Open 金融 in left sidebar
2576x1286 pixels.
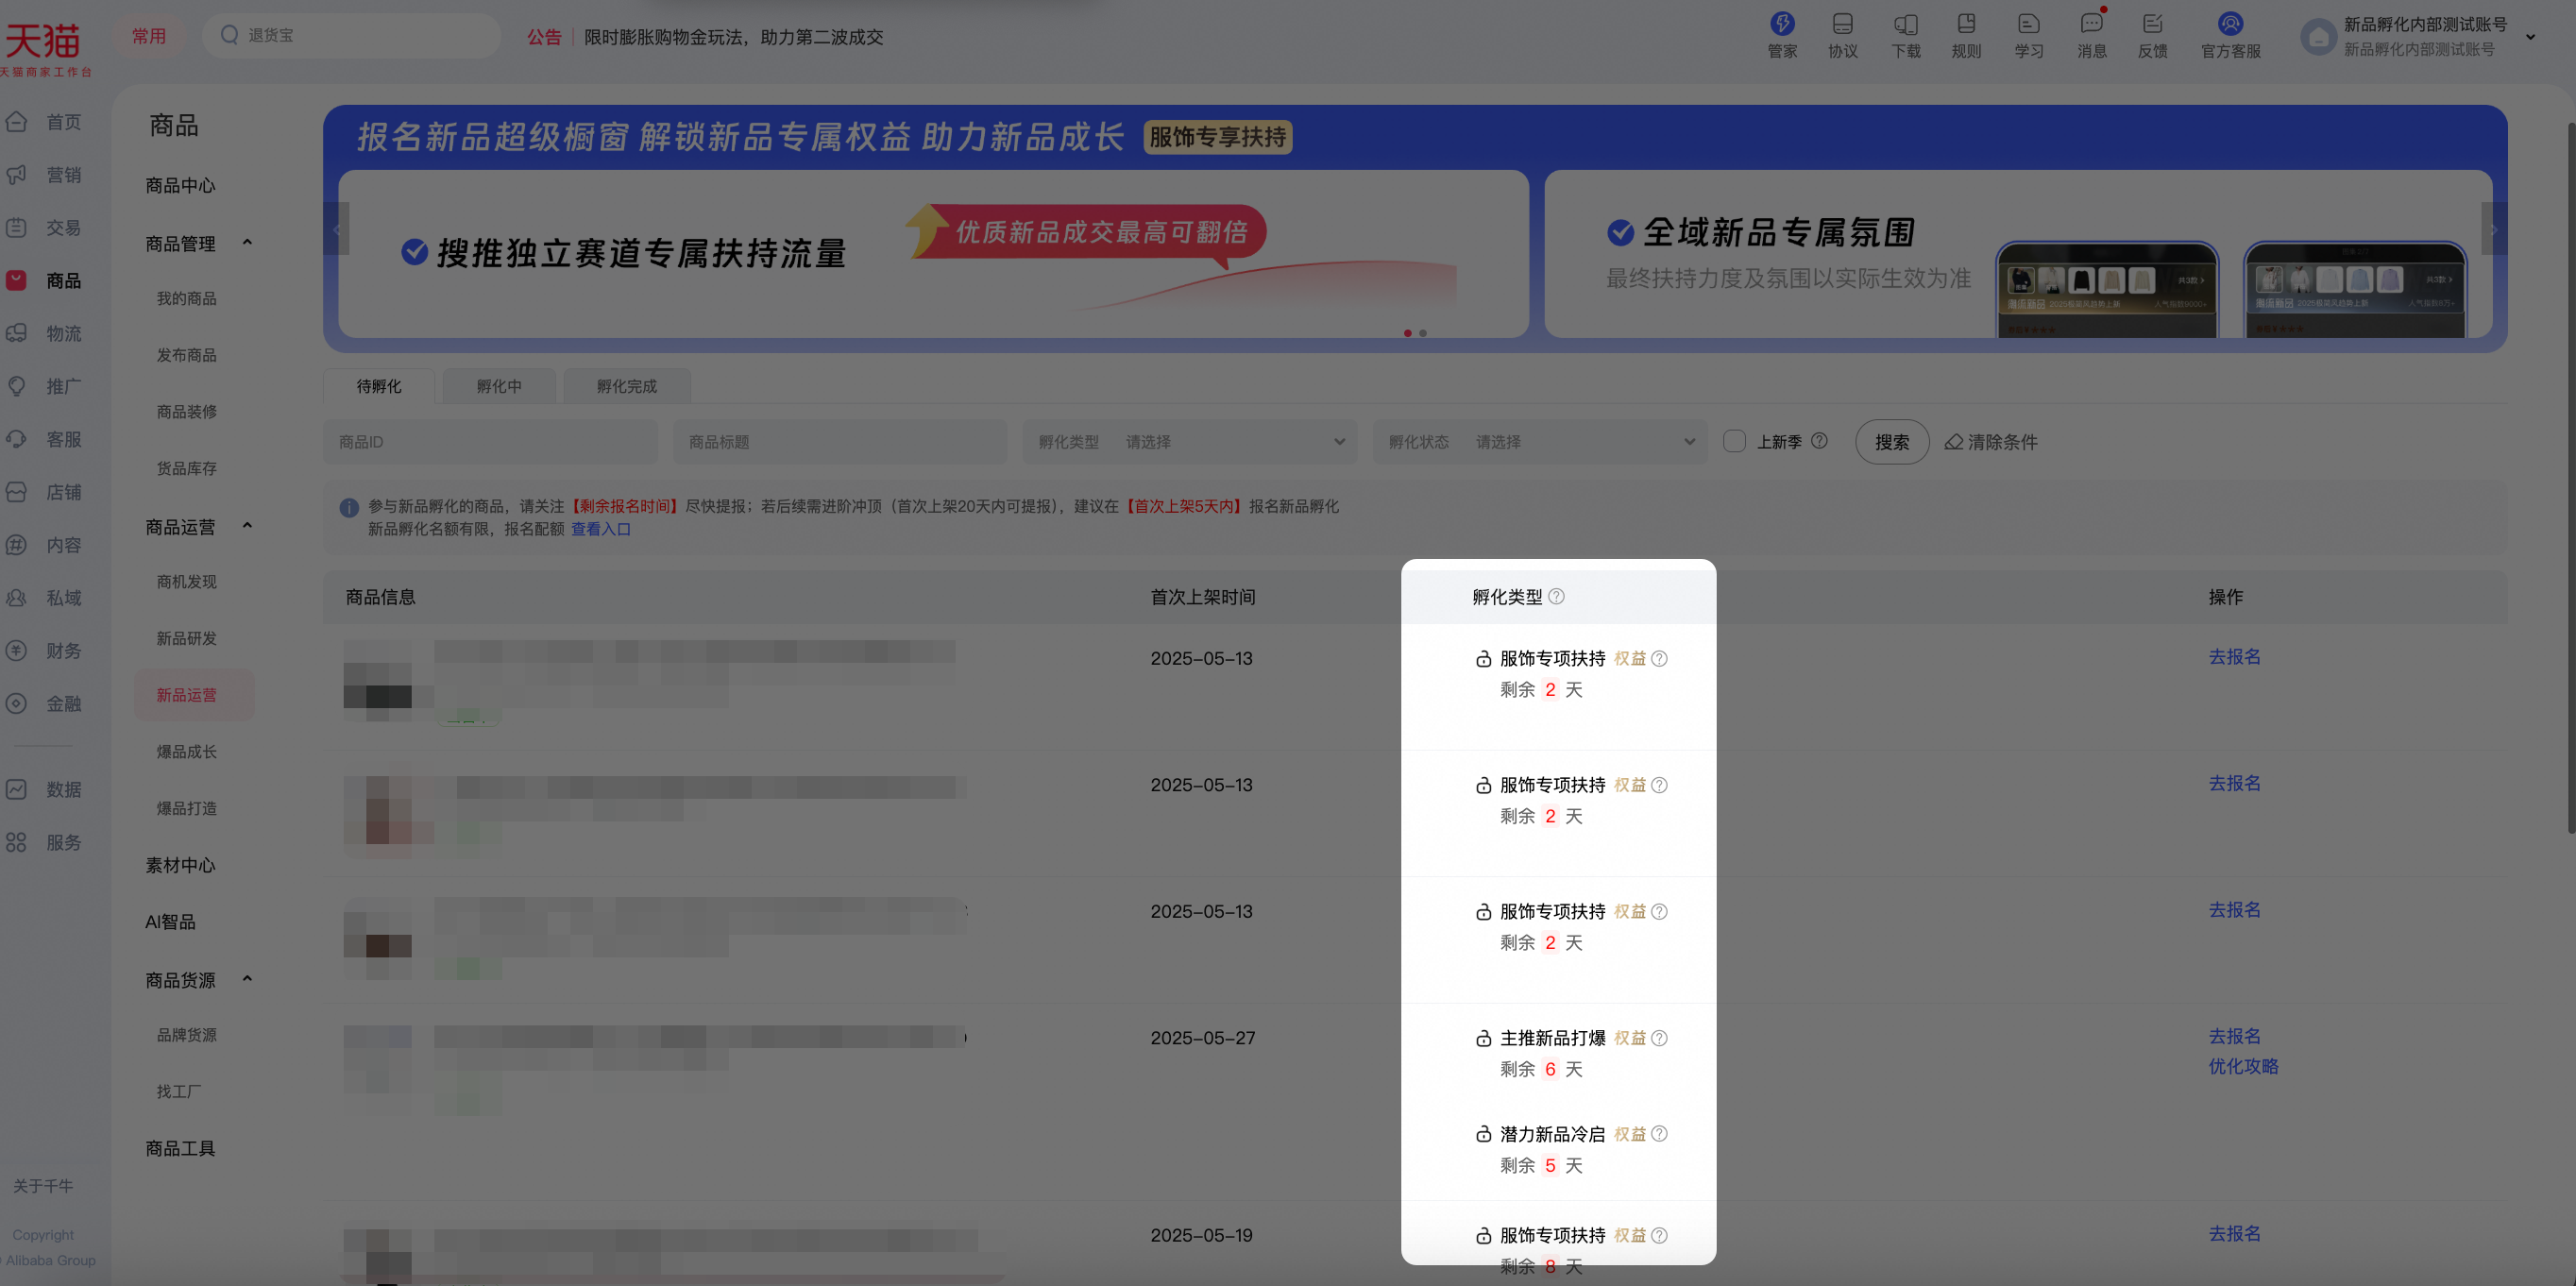45,704
